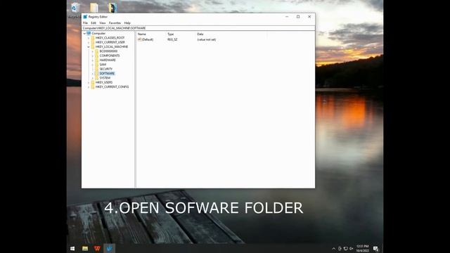Open the File menu
Image resolution: width=450 pixels, height=253 pixels.
[x=85, y=22]
